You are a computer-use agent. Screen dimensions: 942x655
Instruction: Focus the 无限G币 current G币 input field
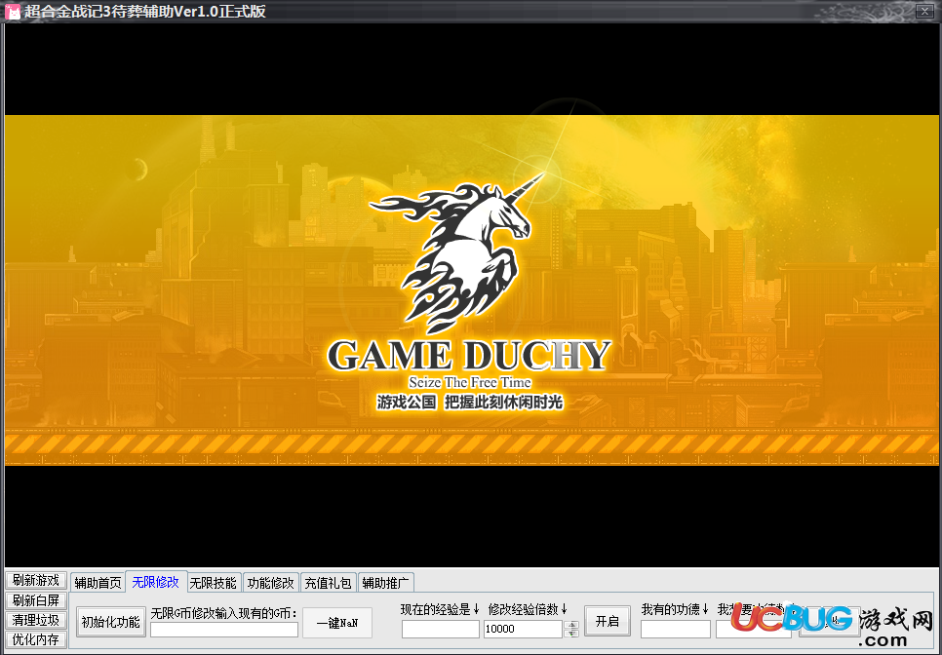pyautogui.click(x=224, y=630)
